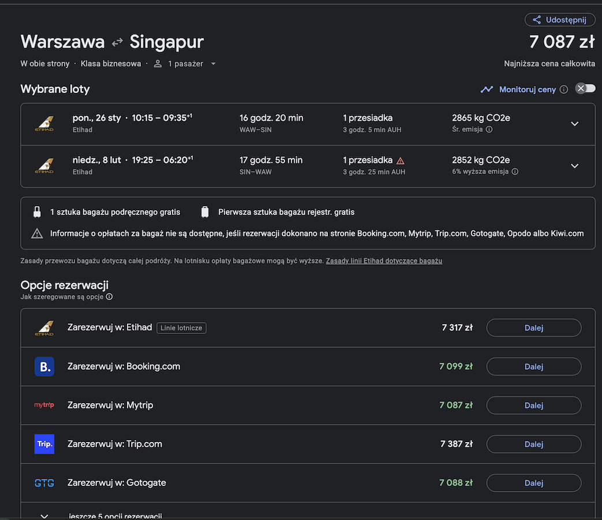
Task: Click the mytrip logo
Action: 44,405
